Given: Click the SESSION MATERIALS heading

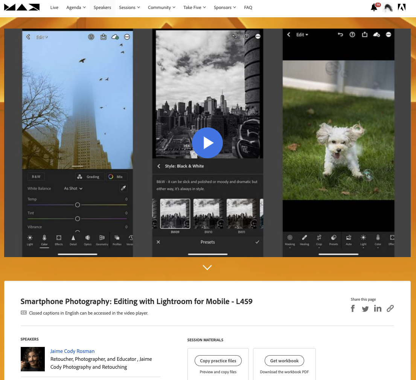Looking at the screenshot, I should pyautogui.click(x=205, y=340).
